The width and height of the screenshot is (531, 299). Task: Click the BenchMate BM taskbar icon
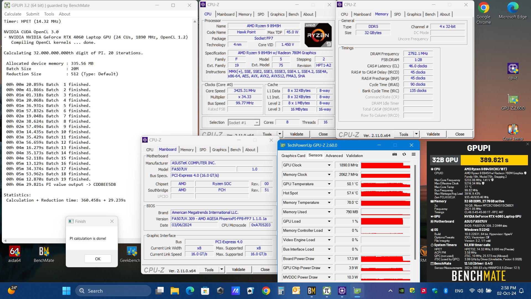coord(311,291)
